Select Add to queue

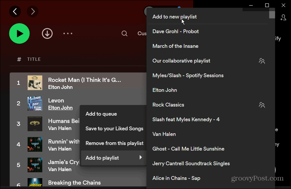coord(101,114)
